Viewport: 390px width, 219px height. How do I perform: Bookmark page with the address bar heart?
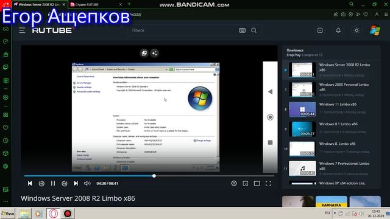tap(366, 15)
